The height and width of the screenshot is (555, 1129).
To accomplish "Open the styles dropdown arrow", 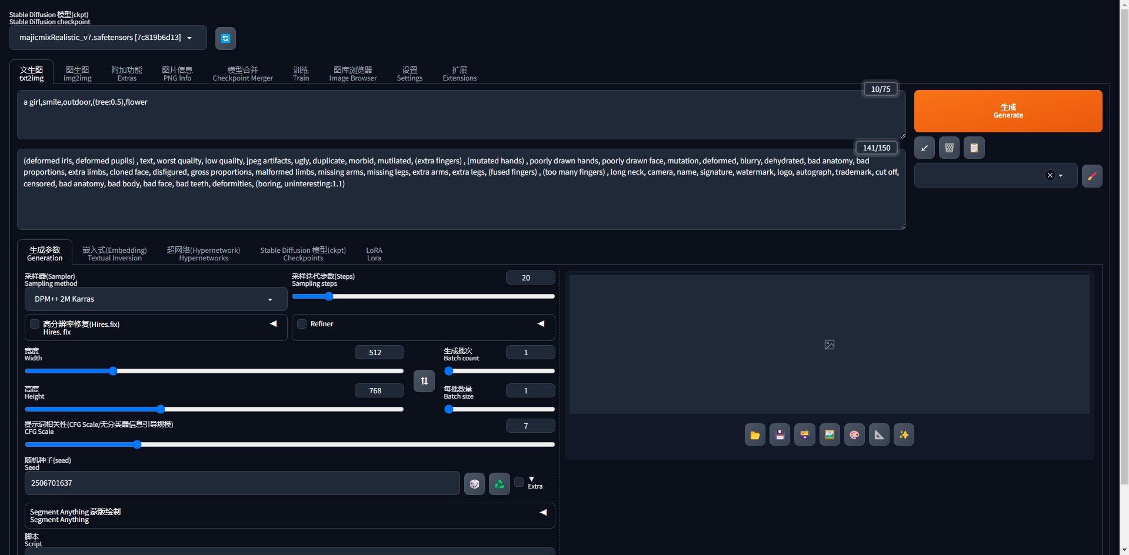I will [x=1061, y=176].
